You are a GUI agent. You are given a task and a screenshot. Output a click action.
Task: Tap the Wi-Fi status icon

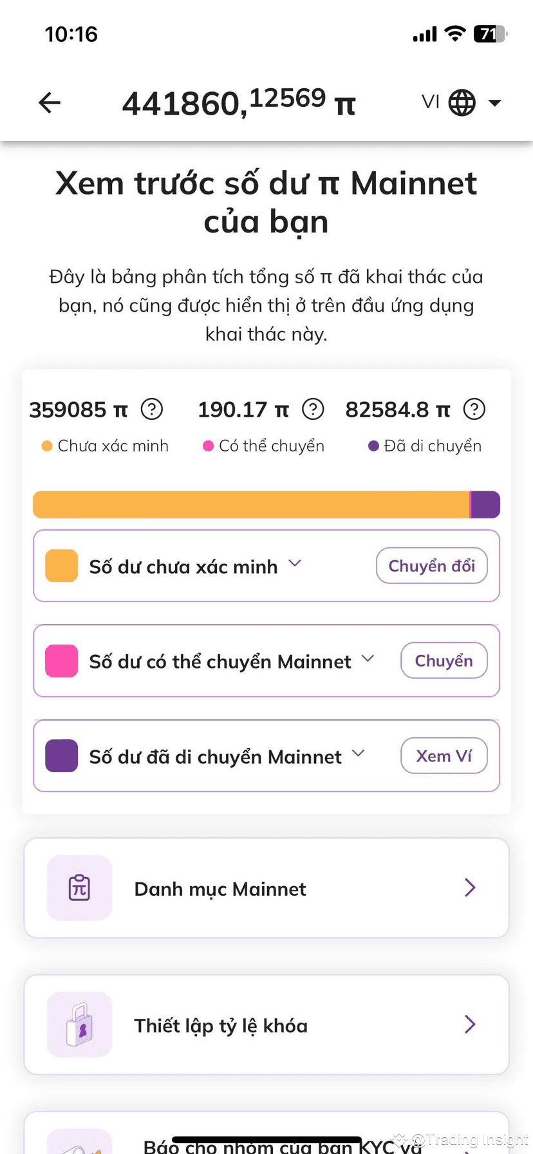point(455,33)
